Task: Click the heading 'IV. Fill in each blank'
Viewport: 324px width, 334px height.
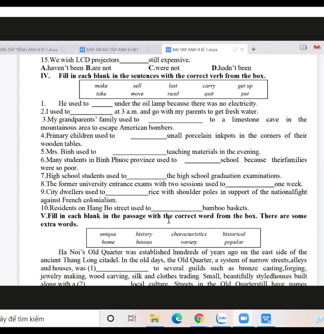Action: click(153, 76)
